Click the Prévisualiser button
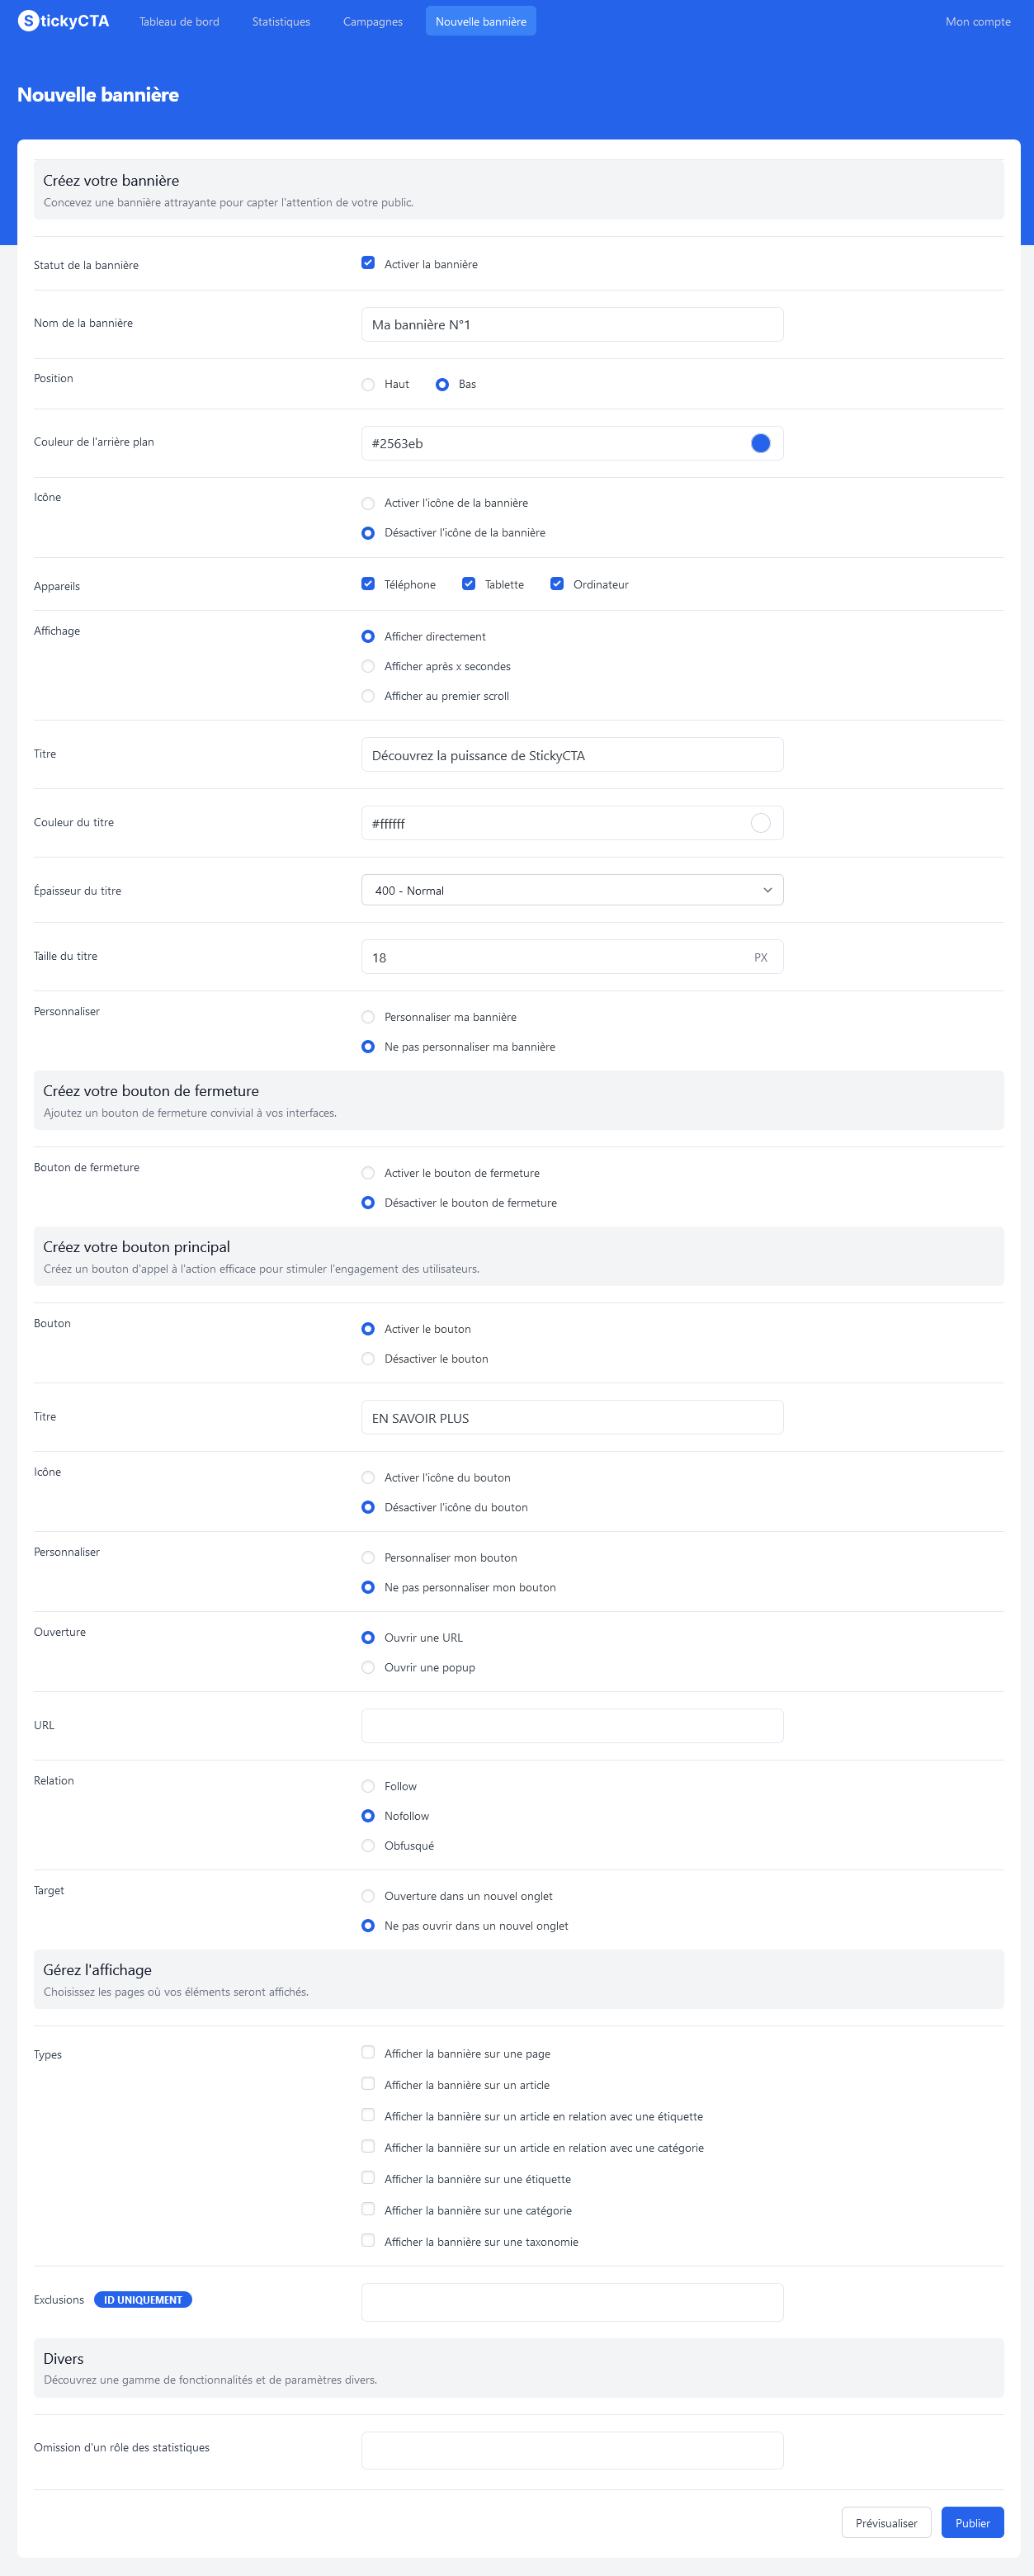Screen dimensions: 1034x2576 click(886, 2523)
